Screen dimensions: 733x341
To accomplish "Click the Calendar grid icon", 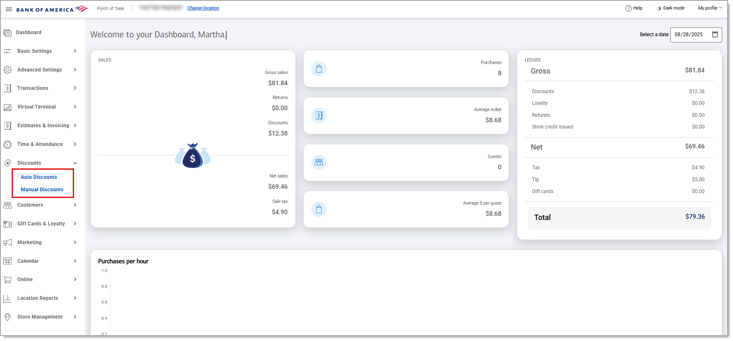I will pos(7,261).
